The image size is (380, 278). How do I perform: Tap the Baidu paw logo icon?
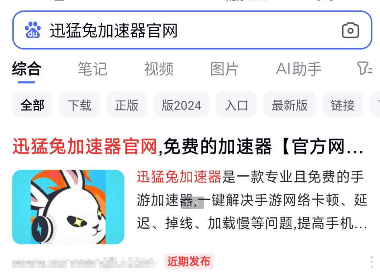pyautogui.click(x=33, y=30)
